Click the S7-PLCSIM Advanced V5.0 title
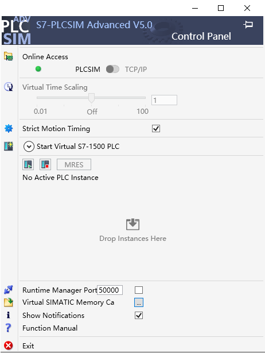 (x=94, y=25)
